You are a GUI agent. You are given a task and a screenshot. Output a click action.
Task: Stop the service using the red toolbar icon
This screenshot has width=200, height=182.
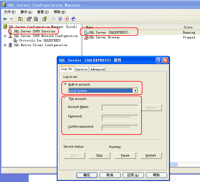(67, 19)
